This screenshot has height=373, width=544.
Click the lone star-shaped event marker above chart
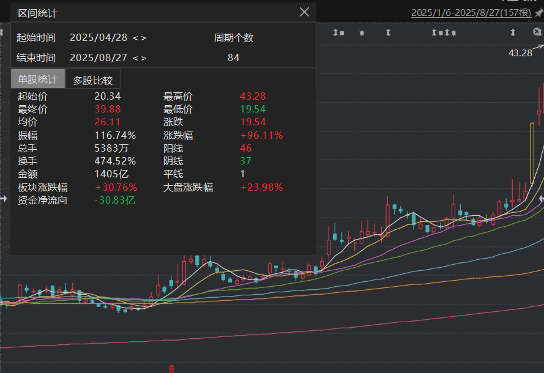point(362,32)
